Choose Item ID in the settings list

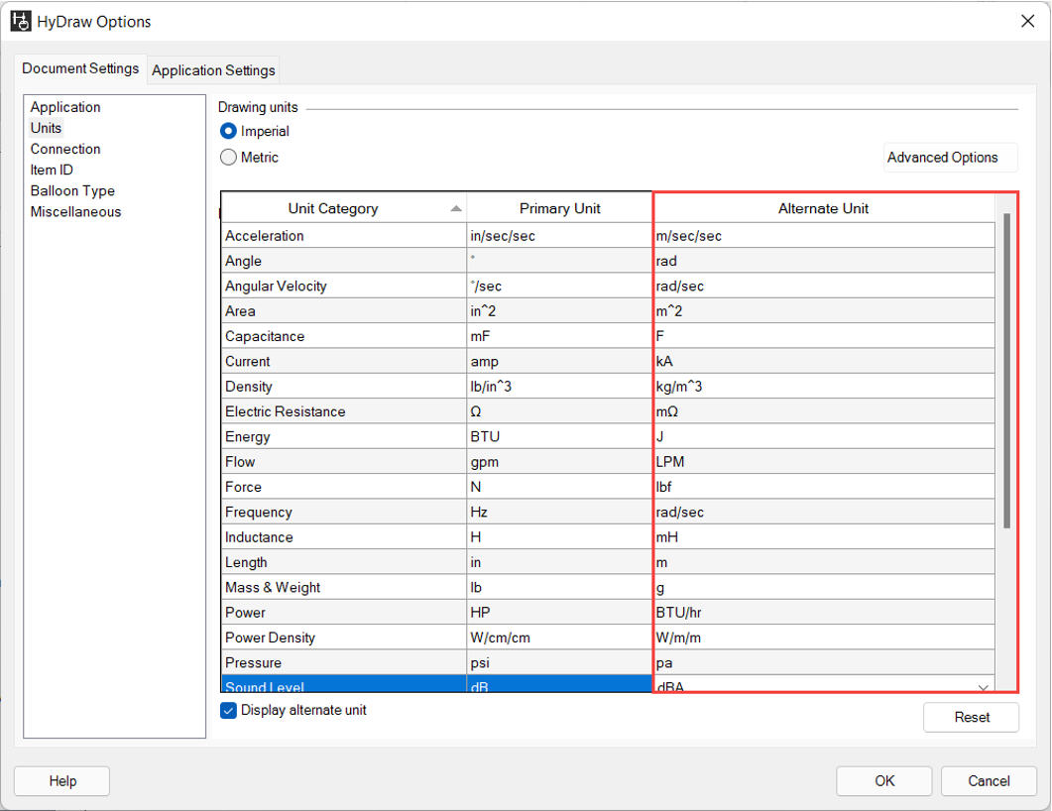tap(52, 170)
